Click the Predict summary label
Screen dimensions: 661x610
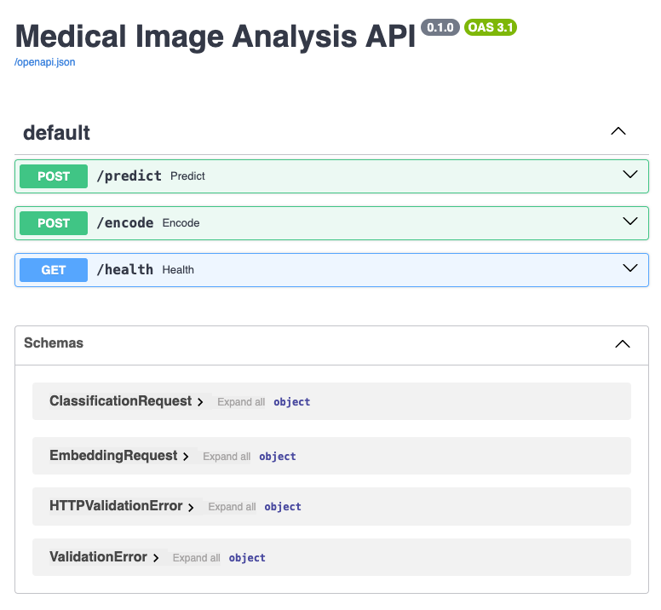[x=187, y=176]
